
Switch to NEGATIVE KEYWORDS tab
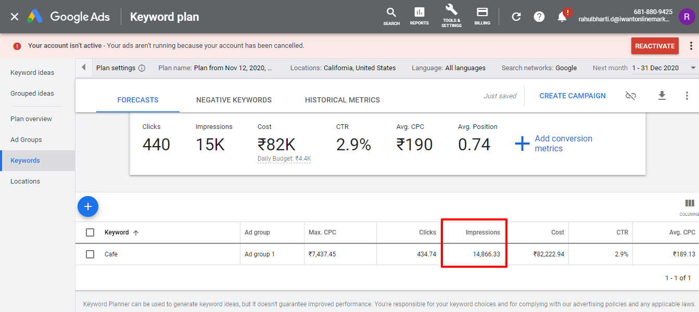[x=234, y=100]
